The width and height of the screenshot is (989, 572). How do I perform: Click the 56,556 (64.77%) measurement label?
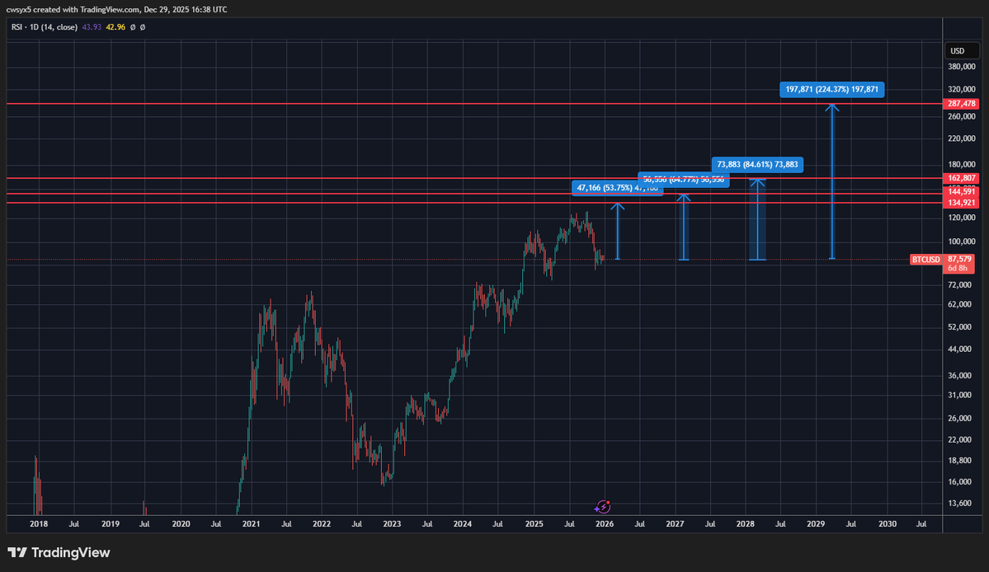pyautogui.click(x=684, y=180)
